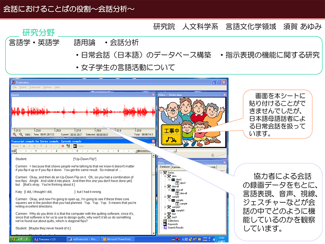Click the Transana app icon in the title bar
The width and height of the screenshot is (325, 244).
point(13,82)
